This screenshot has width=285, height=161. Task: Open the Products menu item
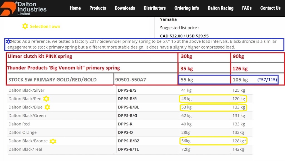[98, 8]
